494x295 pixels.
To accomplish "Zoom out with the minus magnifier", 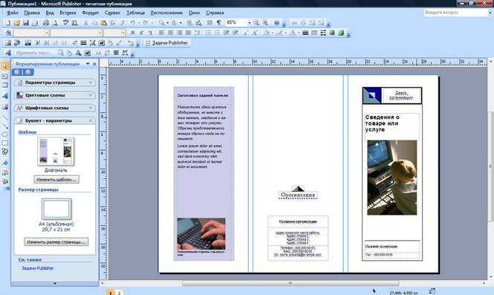I will coord(256,23).
